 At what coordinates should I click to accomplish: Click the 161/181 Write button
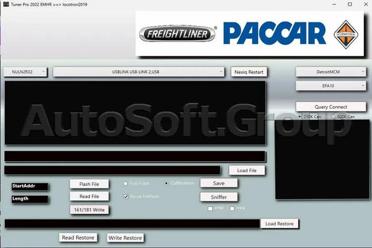tap(89, 210)
